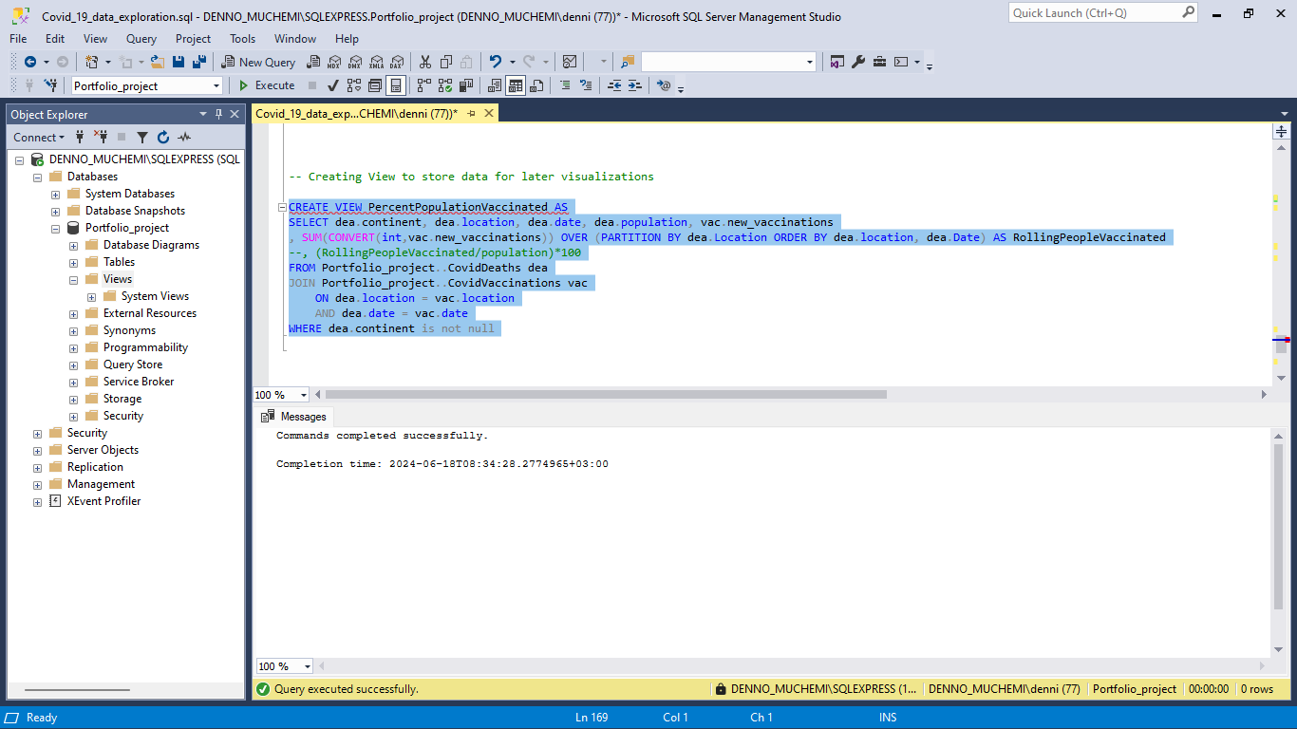Switch to Results to File mode
The width and height of the screenshot is (1297, 729).
[536, 85]
